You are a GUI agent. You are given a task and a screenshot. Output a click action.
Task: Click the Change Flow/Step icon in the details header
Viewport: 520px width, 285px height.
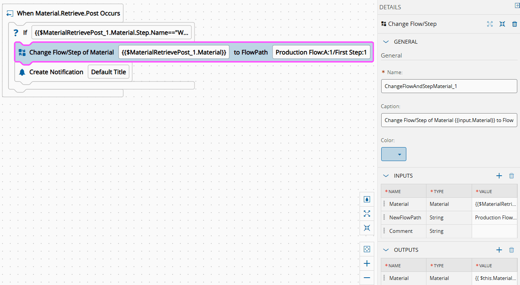[384, 24]
